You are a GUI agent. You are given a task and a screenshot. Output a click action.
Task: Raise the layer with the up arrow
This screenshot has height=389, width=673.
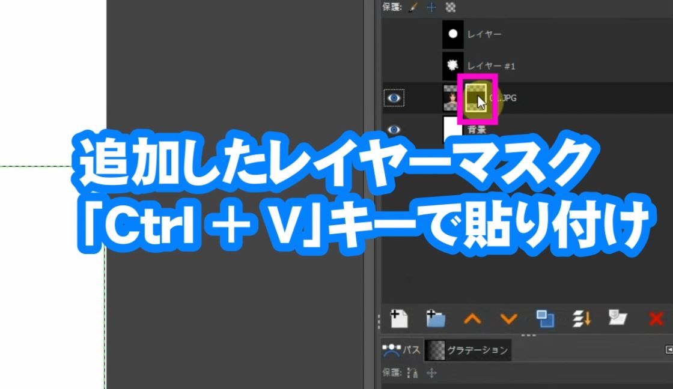click(472, 319)
